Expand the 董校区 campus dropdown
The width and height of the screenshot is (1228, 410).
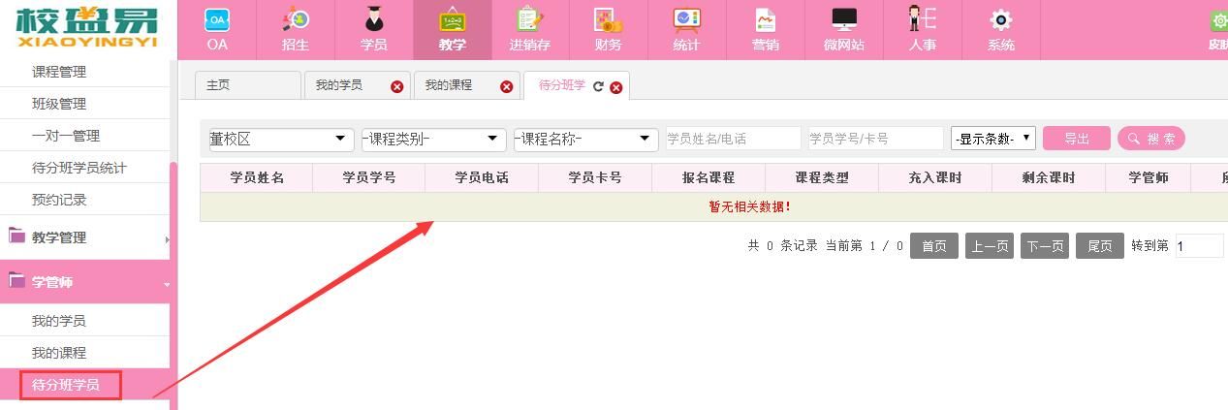(x=281, y=139)
